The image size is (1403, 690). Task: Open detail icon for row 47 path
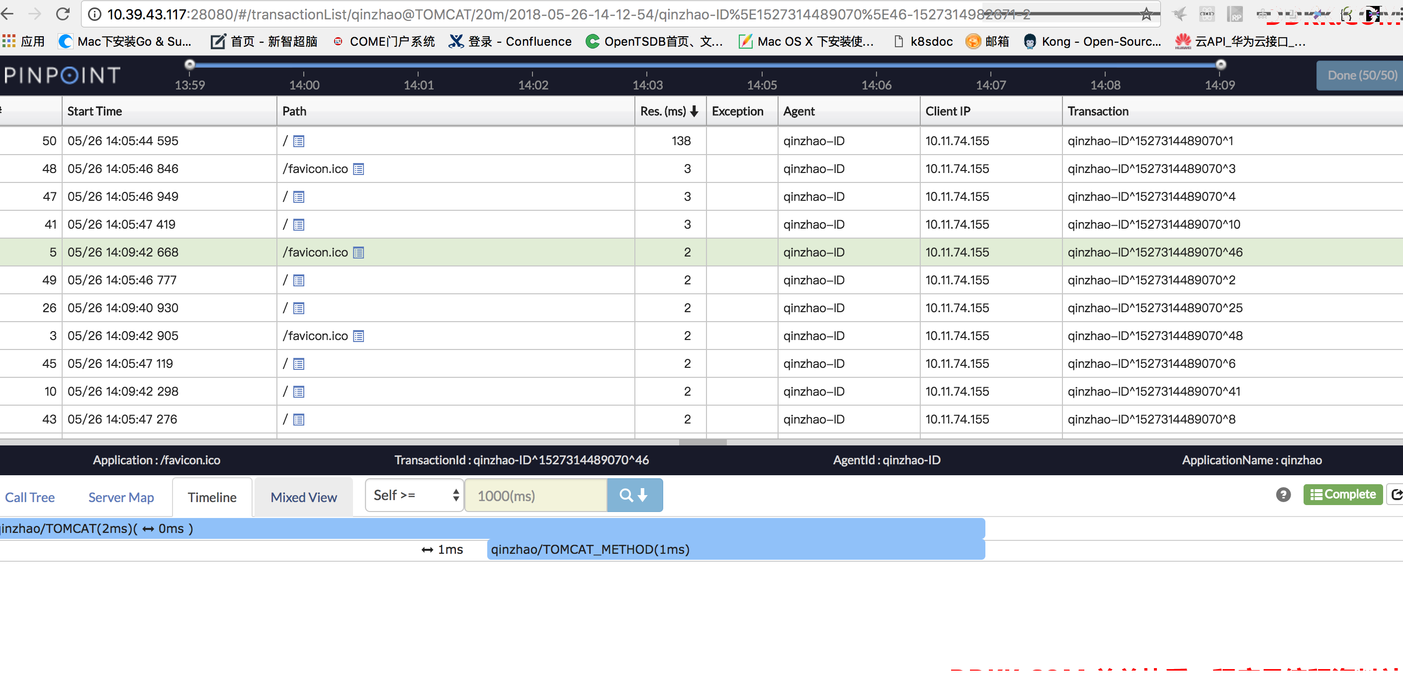click(298, 197)
